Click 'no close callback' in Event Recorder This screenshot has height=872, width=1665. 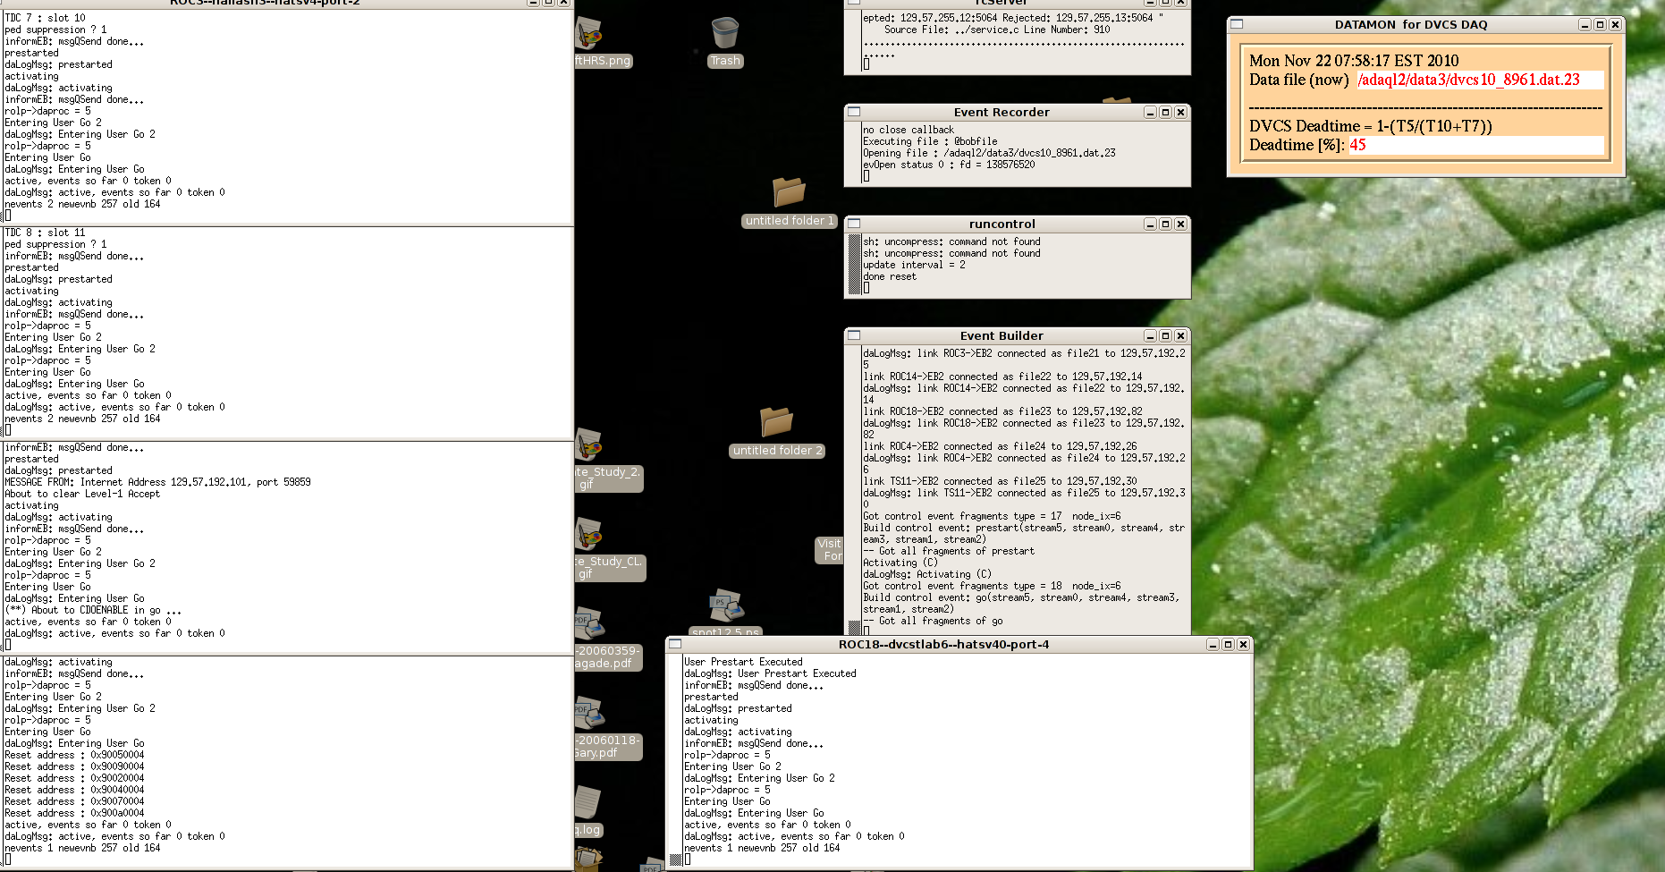pyautogui.click(x=909, y=130)
